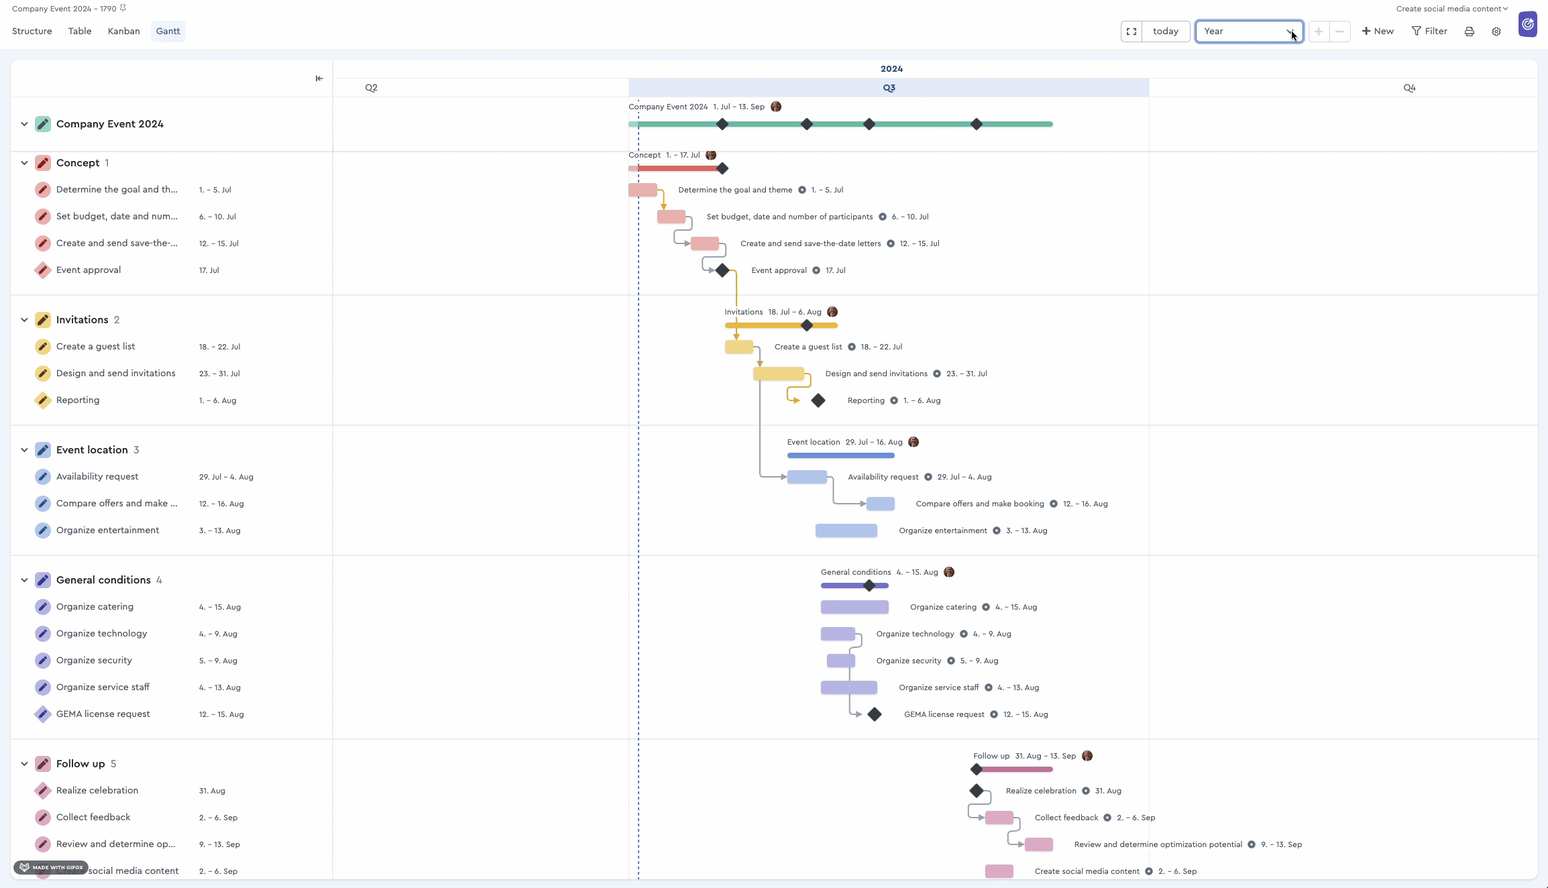Open the Create social media content dropdown
Image resolution: width=1548 pixels, height=888 pixels.
pos(1451,8)
